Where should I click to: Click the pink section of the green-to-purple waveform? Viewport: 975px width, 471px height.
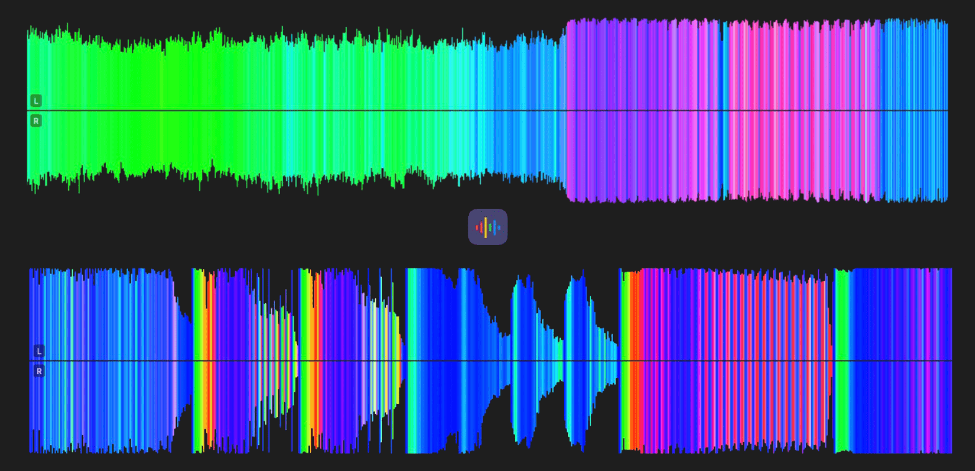tap(804, 111)
